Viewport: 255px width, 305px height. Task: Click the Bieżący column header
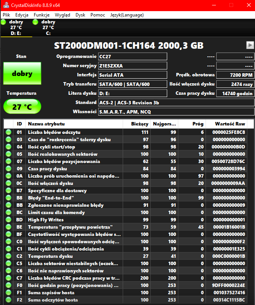[x=137, y=124]
